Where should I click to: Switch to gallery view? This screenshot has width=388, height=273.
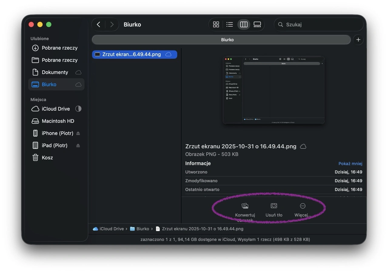(x=257, y=24)
